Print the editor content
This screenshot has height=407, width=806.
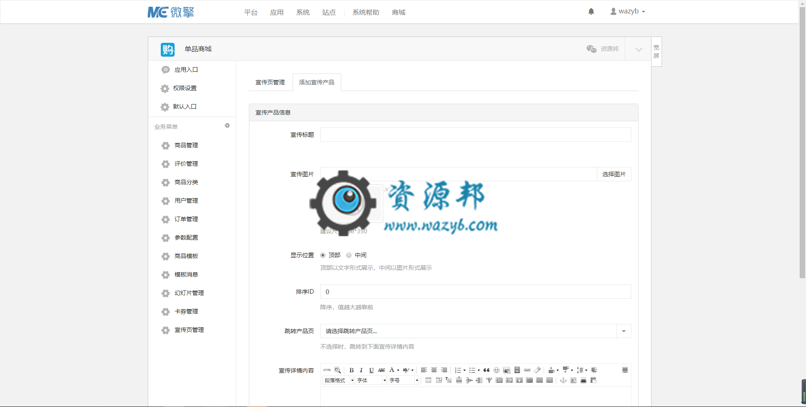(x=584, y=380)
